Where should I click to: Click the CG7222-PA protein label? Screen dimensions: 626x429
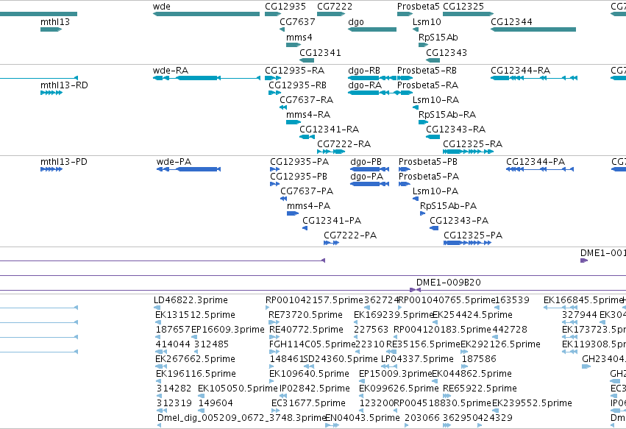pyautogui.click(x=350, y=235)
